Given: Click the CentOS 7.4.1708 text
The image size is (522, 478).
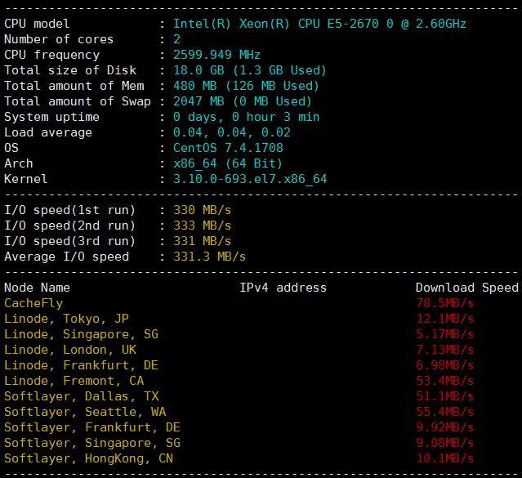Looking at the screenshot, I should coord(228,148).
